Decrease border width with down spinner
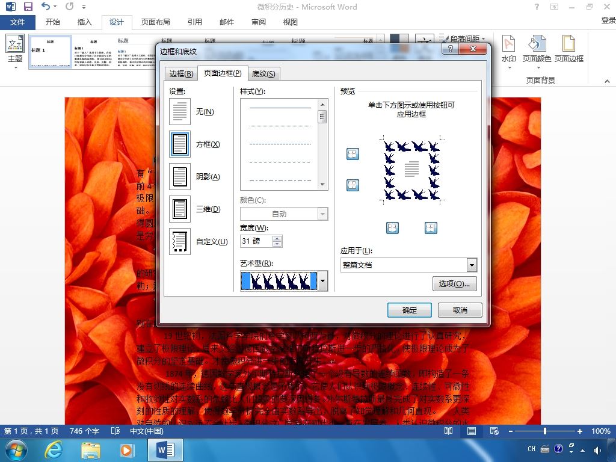Image resolution: width=616 pixels, height=462 pixels. point(277,244)
